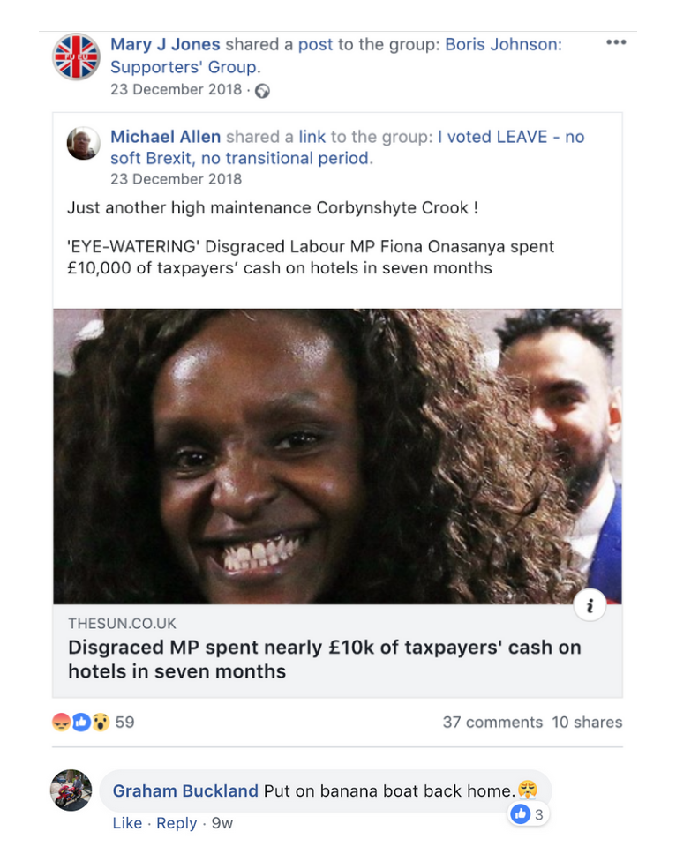Viewport: 676px width, 854px height.
Task: Visit the 'I voted LEAVE' group link
Action: tap(348, 147)
